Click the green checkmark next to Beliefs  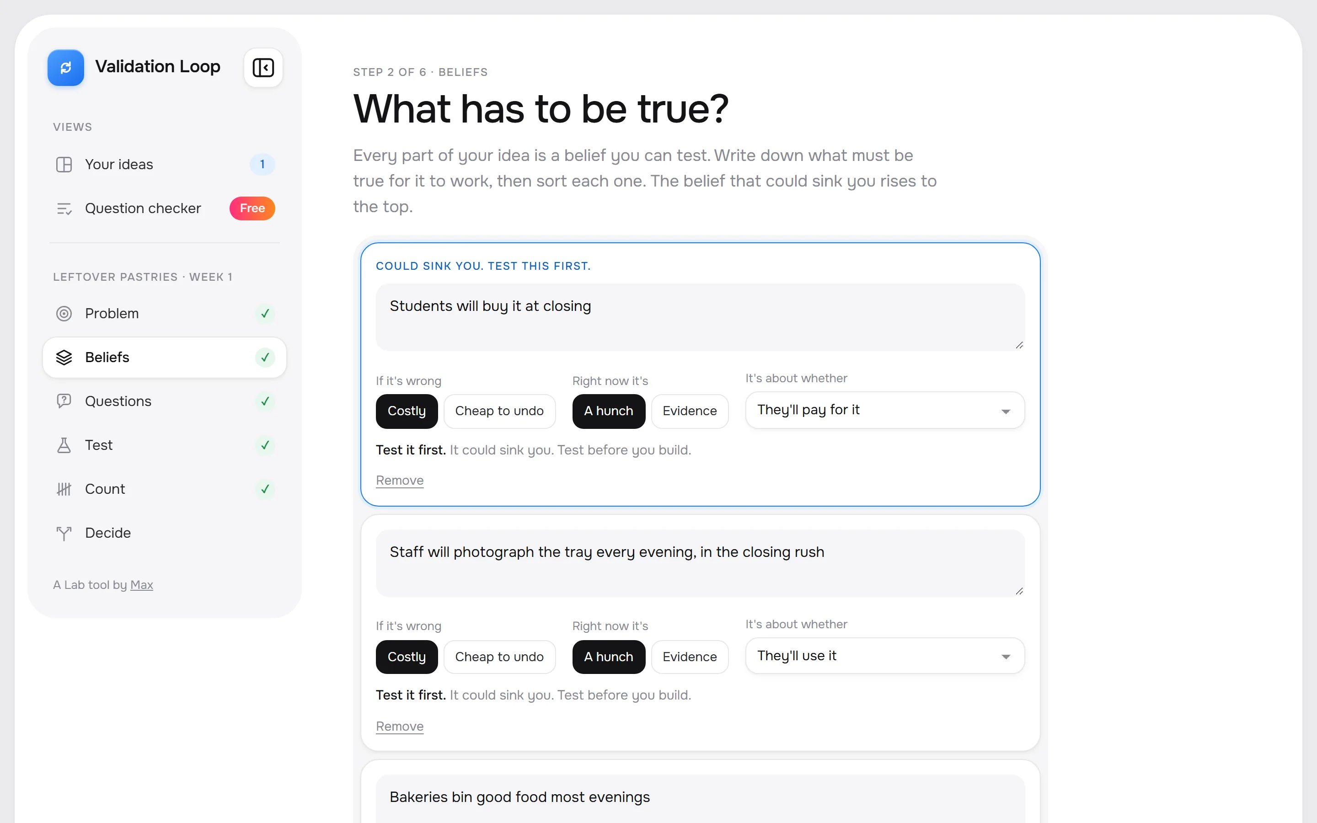(x=265, y=358)
